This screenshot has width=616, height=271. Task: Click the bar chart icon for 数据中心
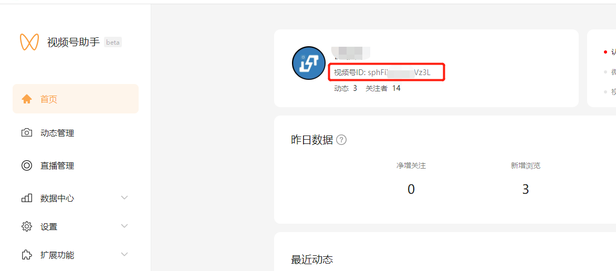pyautogui.click(x=27, y=198)
